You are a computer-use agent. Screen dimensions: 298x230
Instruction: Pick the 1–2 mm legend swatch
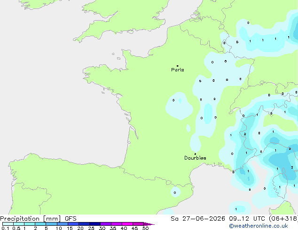click(30, 224)
